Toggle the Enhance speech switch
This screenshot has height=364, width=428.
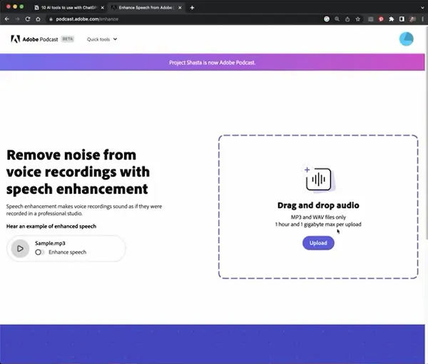pyautogui.click(x=39, y=252)
